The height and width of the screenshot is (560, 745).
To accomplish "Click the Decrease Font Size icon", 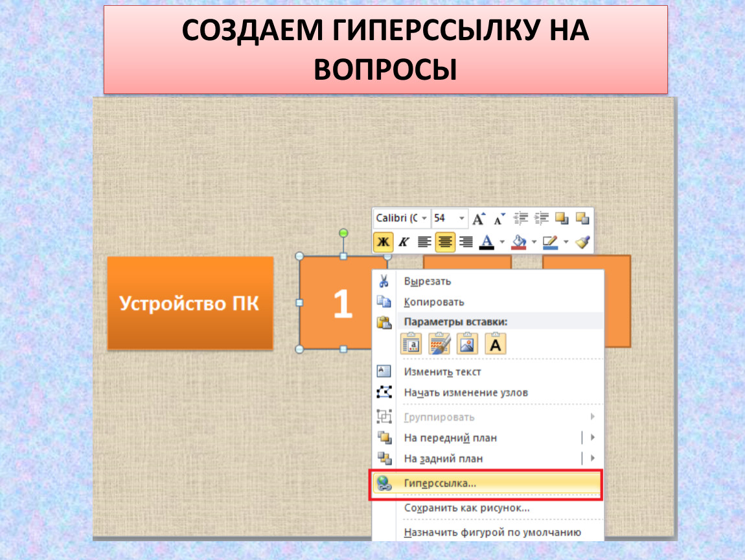I will [x=499, y=218].
